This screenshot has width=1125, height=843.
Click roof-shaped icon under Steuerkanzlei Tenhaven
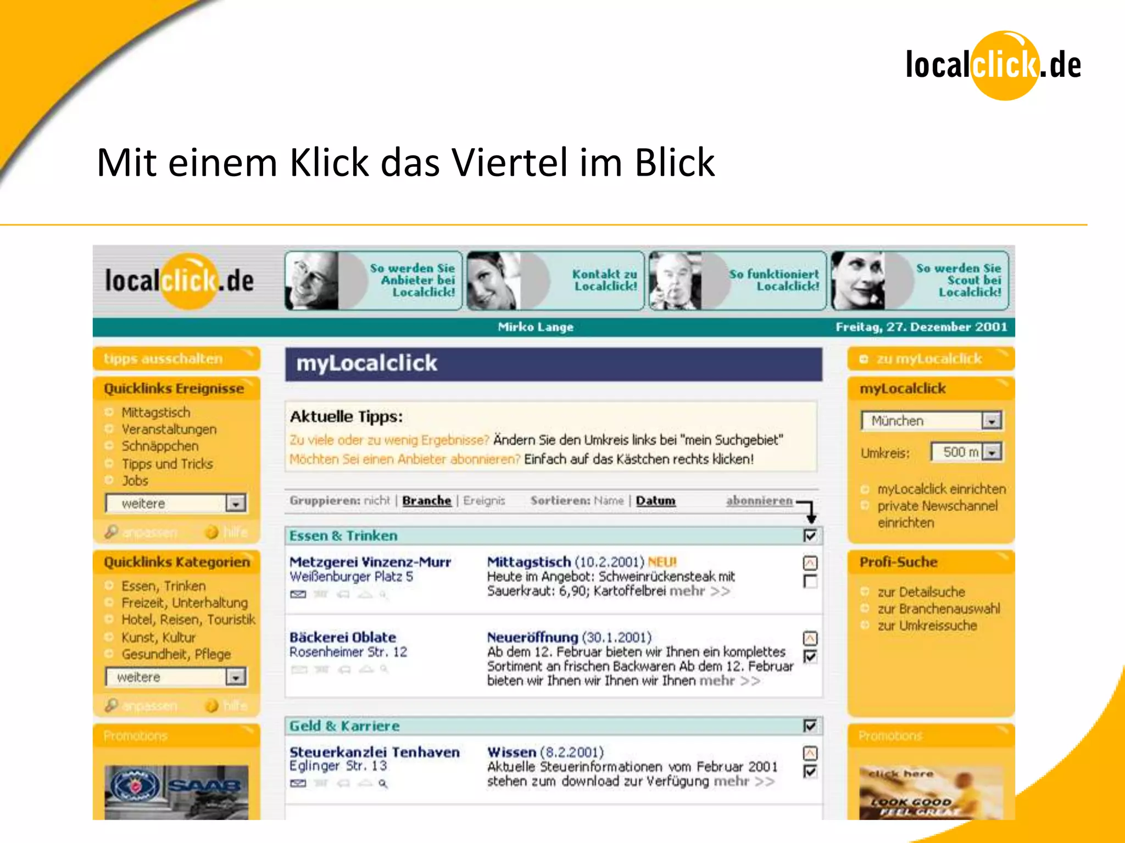point(365,783)
